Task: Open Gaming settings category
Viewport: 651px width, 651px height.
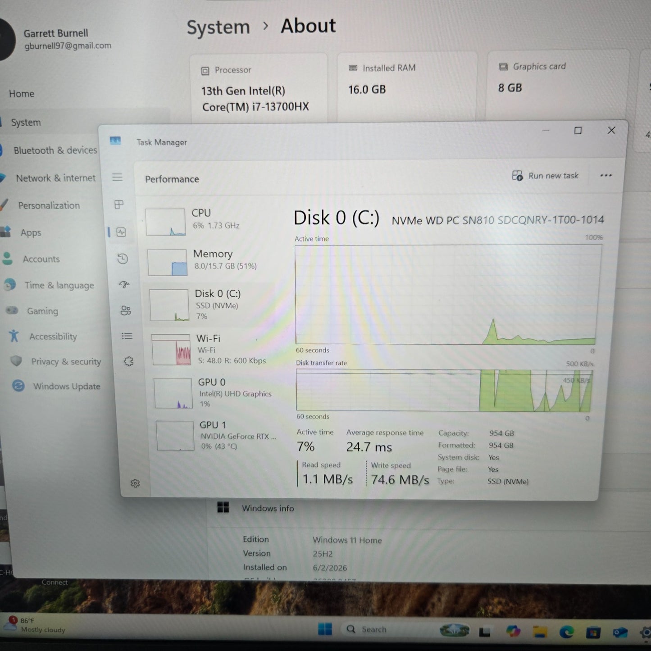Action: [42, 311]
